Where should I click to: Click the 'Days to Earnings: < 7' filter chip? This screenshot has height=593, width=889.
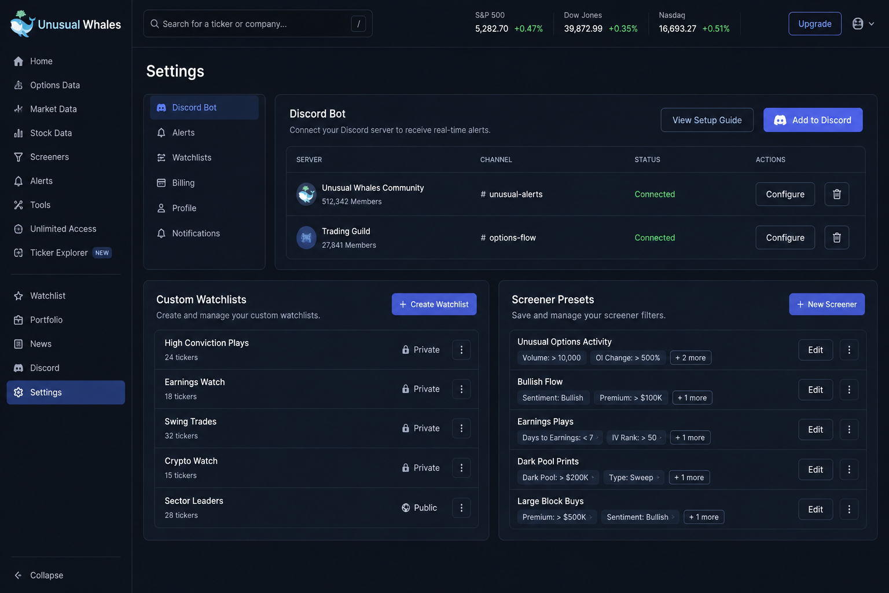tap(560, 438)
